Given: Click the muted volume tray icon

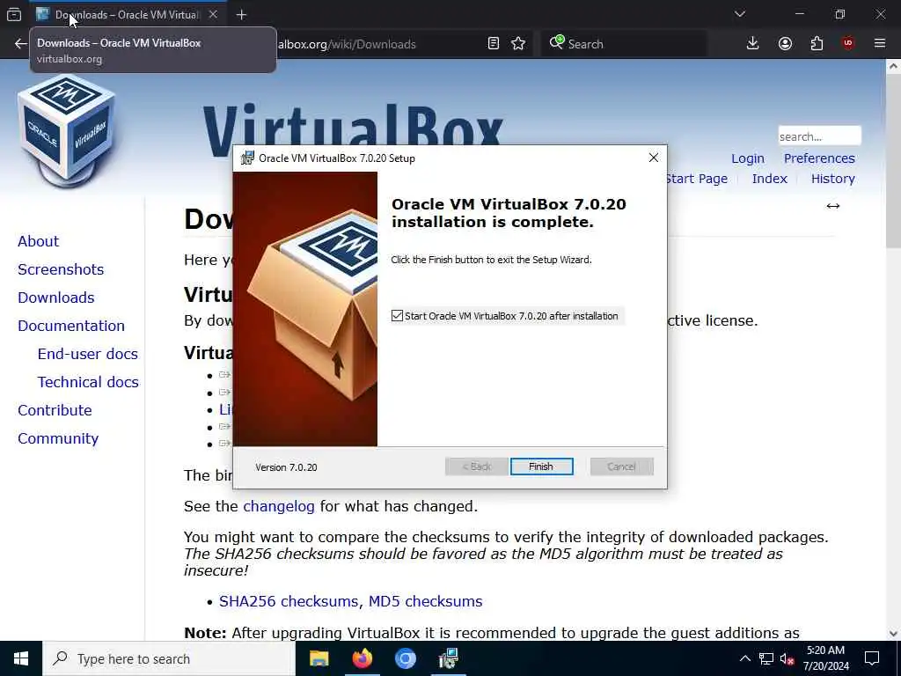Looking at the screenshot, I should (787, 658).
